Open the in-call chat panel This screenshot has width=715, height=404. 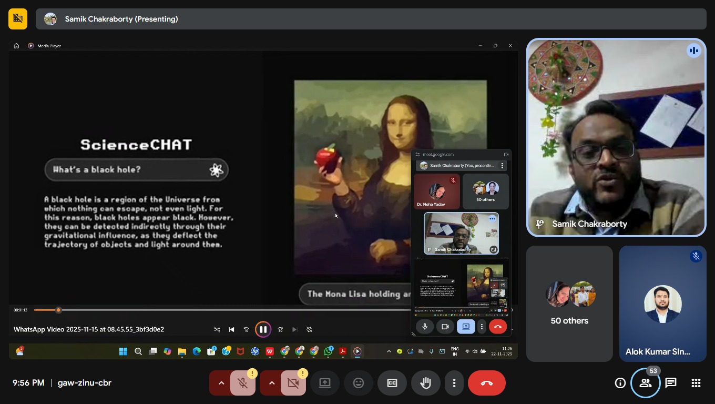point(670,383)
